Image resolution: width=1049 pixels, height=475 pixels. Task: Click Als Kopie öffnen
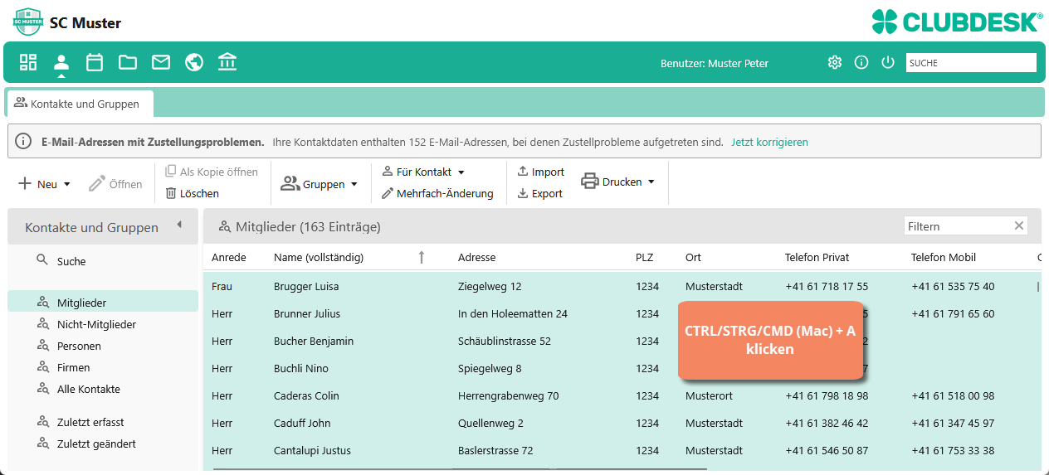tap(212, 172)
